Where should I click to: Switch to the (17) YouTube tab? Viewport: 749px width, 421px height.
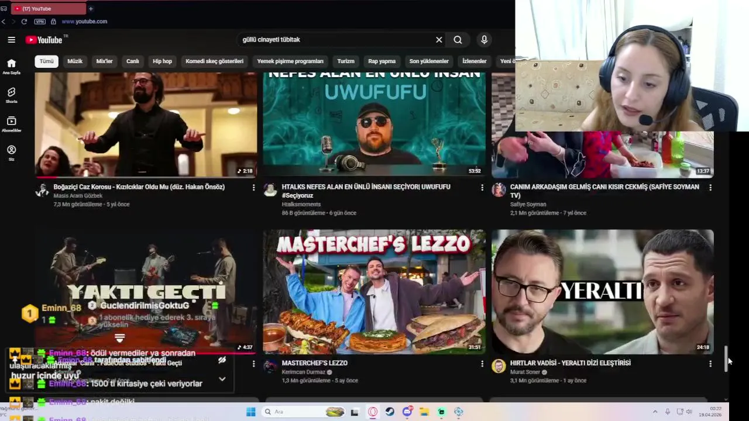click(48, 9)
